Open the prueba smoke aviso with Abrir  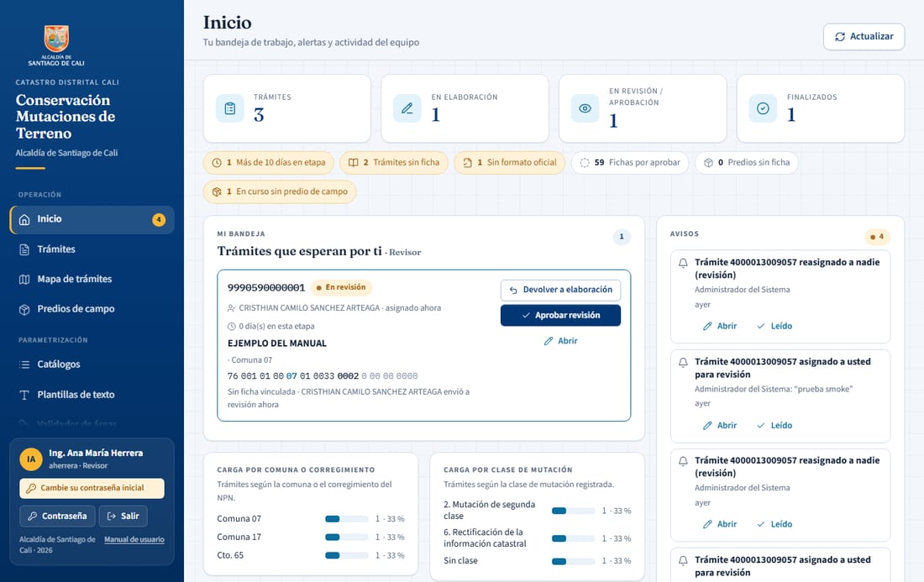click(720, 426)
